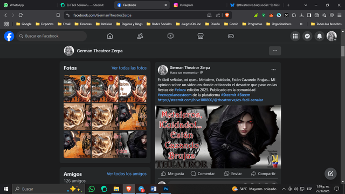345x194 pixels.
Task: Click Ver todas las fotos link
Action: [x=129, y=68]
